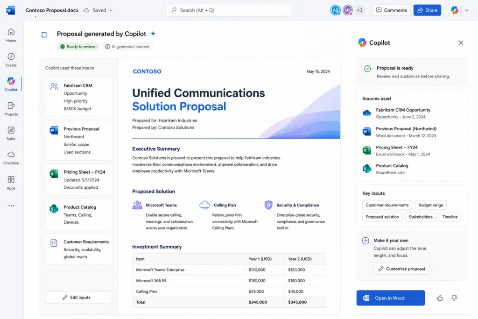This screenshot has width=478, height=319.
Task: Show the +3 additional collaborators
Action: 360,10
